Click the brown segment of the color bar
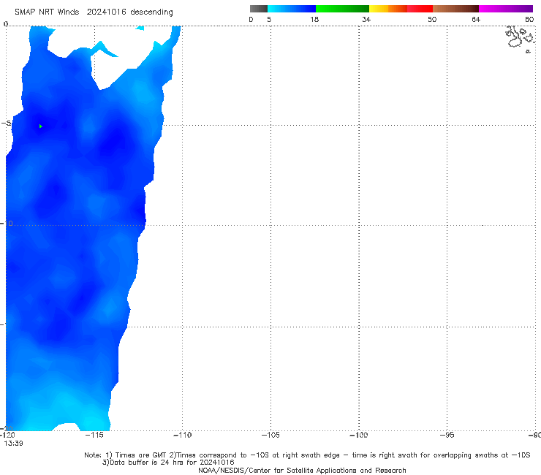 [x=455, y=9]
